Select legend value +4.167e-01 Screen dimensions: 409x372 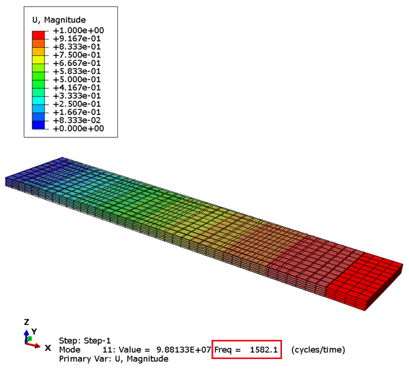[77, 88]
